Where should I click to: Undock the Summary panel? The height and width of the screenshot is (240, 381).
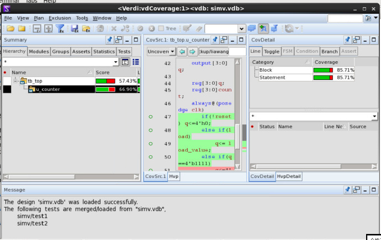click(x=118, y=40)
